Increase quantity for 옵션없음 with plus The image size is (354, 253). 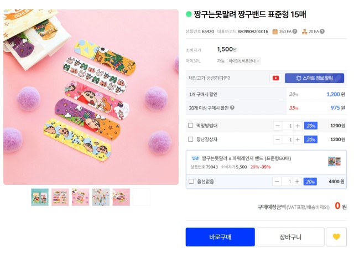(297, 182)
